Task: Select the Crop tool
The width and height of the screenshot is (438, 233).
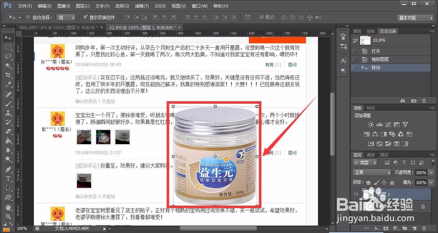Action: pos(8,75)
